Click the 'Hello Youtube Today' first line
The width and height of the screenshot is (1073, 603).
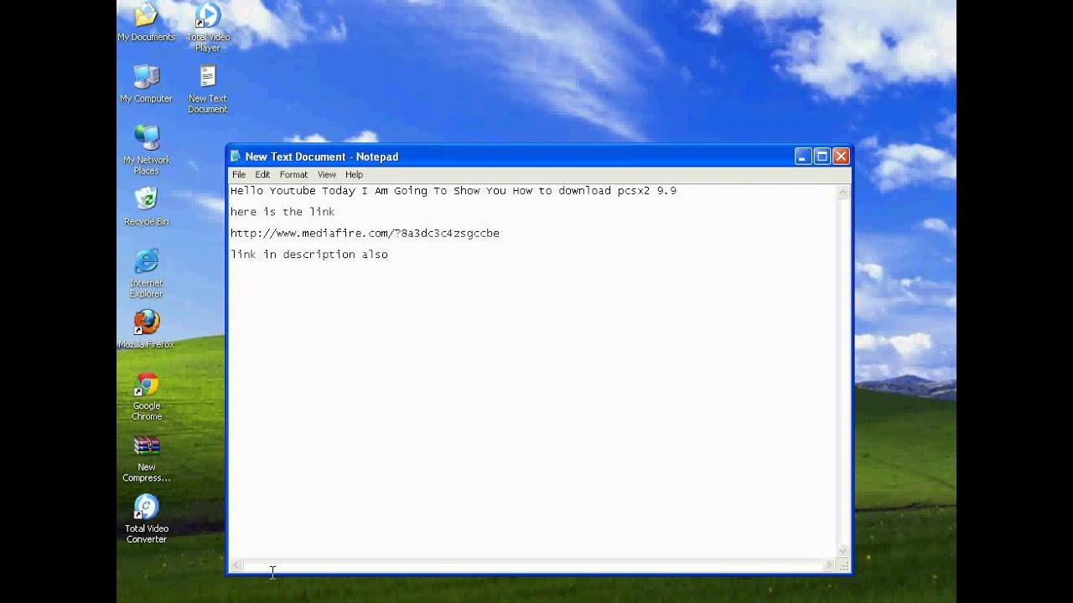454,191
